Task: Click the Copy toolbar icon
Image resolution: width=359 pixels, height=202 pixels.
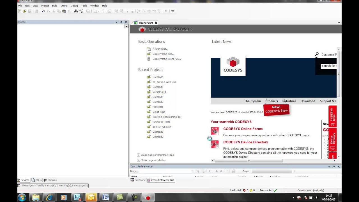Action: (59, 11)
